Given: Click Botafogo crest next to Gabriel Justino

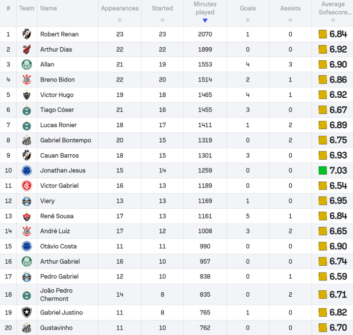Looking at the screenshot, I should click(27, 312).
